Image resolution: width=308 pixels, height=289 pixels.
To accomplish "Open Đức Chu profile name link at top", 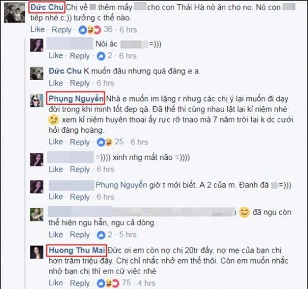I will click(47, 7).
